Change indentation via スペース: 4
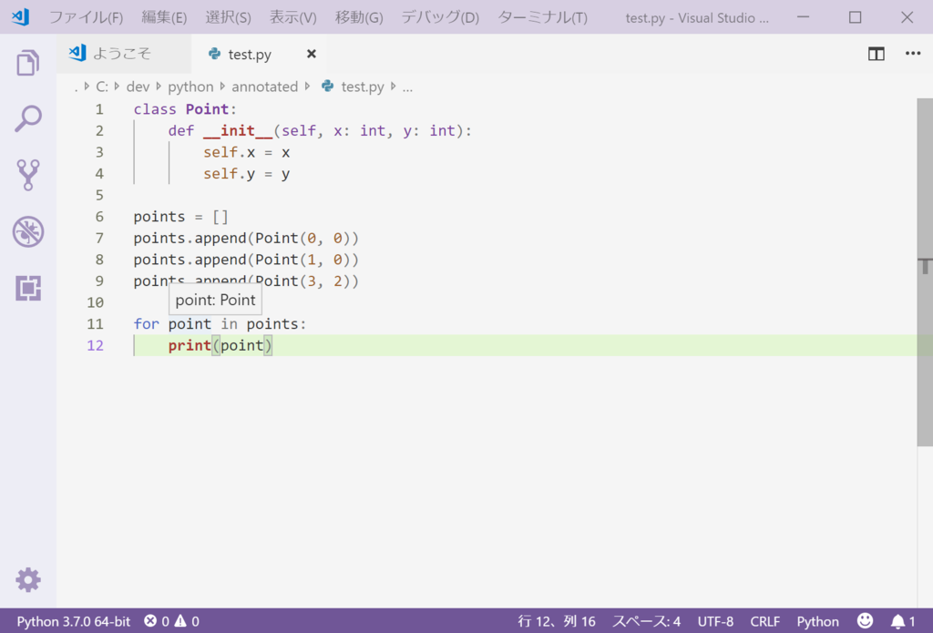 (x=646, y=622)
